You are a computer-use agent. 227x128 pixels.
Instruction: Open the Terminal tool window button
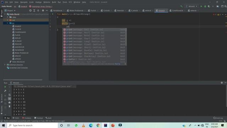[39, 118]
